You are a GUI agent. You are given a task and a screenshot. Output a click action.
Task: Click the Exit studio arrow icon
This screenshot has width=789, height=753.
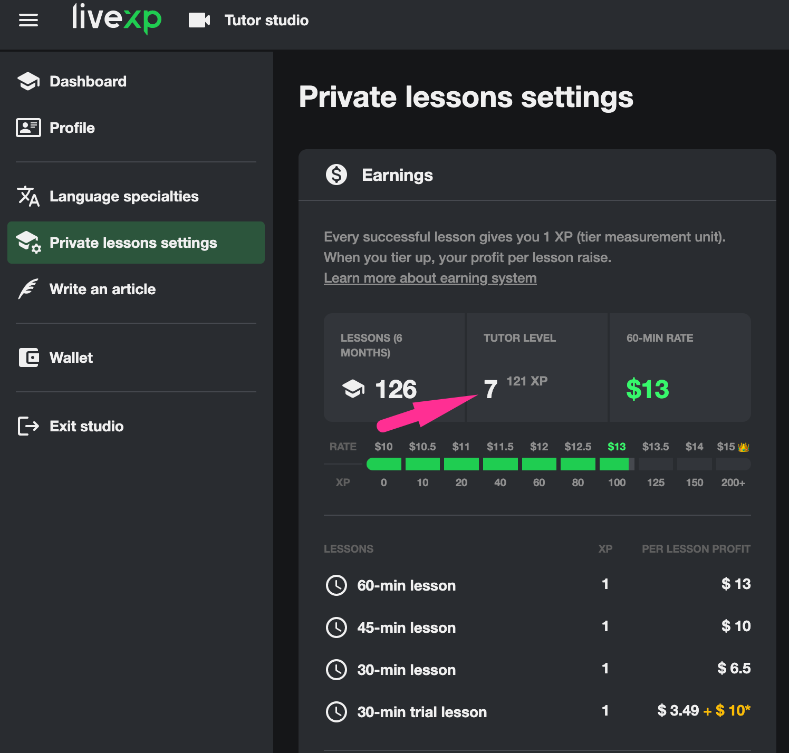tap(28, 426)
